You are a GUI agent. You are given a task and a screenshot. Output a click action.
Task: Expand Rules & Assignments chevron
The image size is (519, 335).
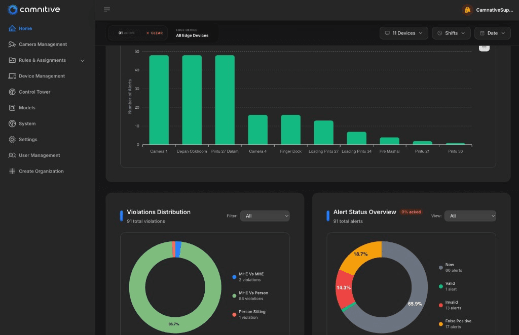pyautogui.click(x=83, y=60)
